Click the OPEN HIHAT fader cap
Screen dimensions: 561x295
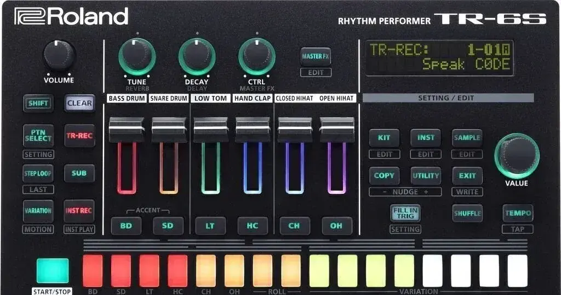(x=337, y=130)
